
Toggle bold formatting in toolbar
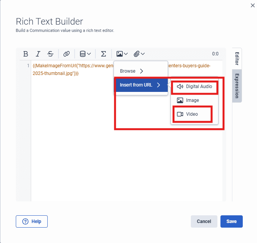pos(26,54)
